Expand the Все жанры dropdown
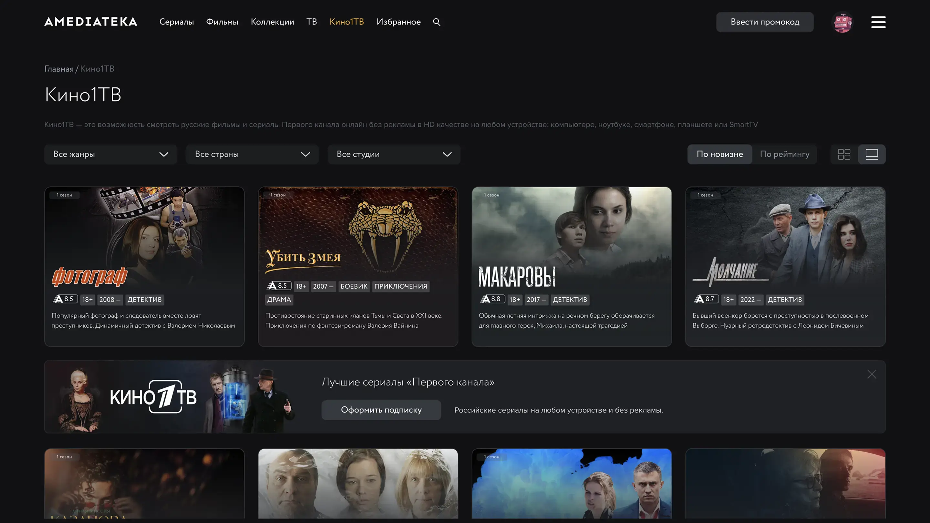This screenshot has width=930, height=523. [110, 155]
